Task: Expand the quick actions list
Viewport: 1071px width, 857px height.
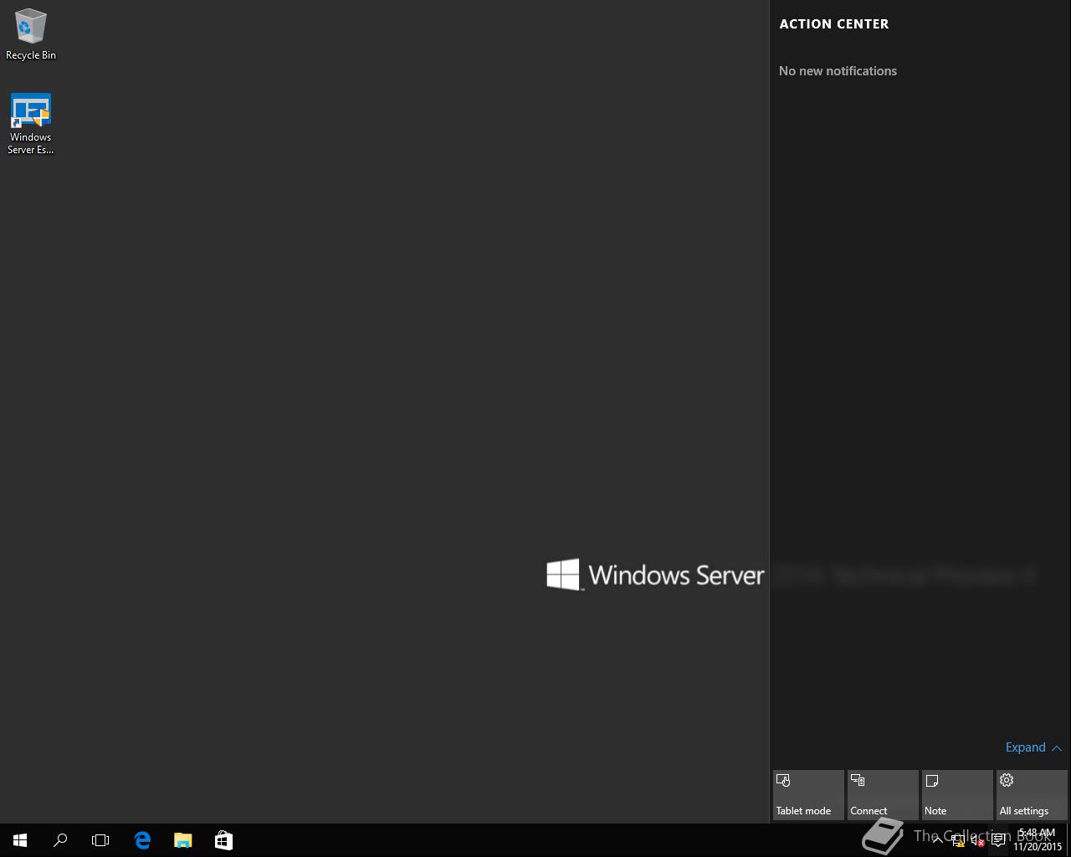Action: [1033, 747]
